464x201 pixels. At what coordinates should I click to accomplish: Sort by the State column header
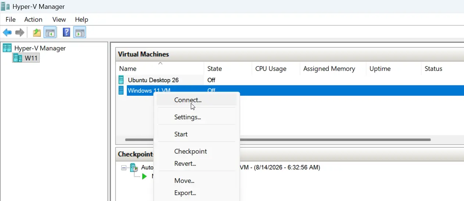point(228,68)
